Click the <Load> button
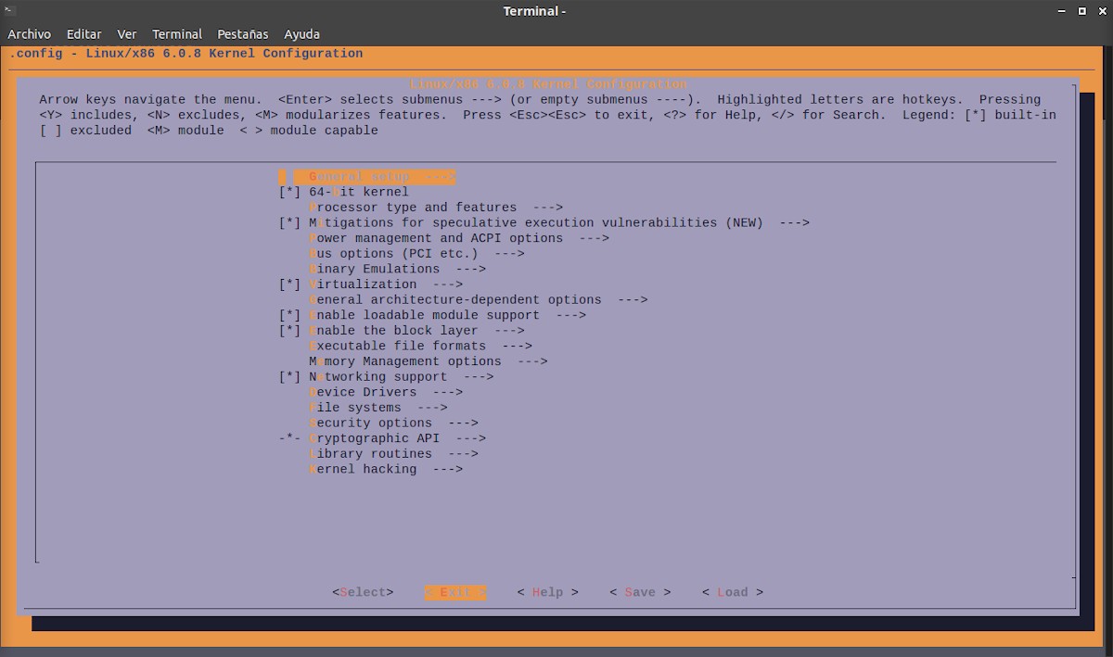Image resolution: width=1113 pixels, height=657 pixels. click(733, 592)
